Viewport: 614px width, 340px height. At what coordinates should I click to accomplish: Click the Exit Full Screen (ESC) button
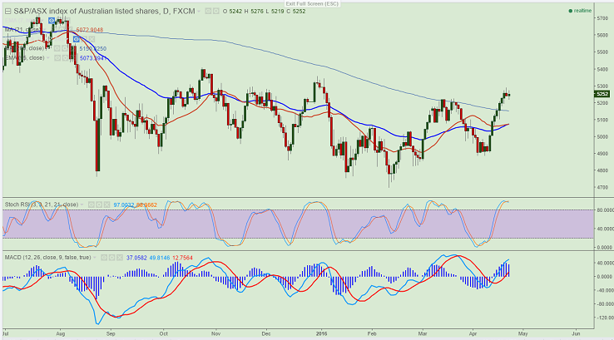tap(312, 3)
